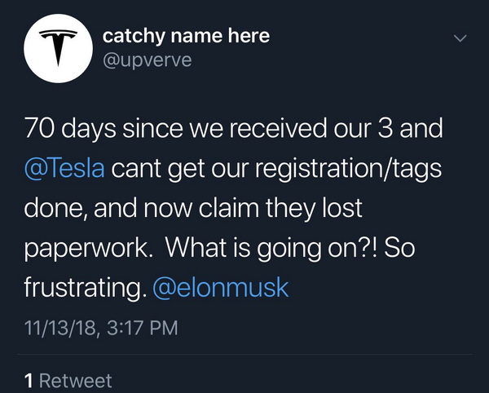The height and width of the screenshot is (393, 489).
Task: Expand the tweet options chevron
Action: pos(460,38)
